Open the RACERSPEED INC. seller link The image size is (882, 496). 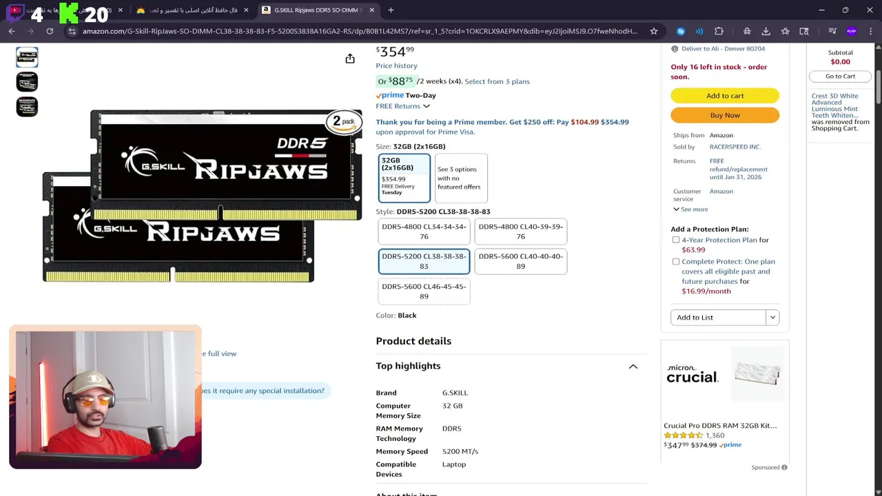(x=735, y=147)
